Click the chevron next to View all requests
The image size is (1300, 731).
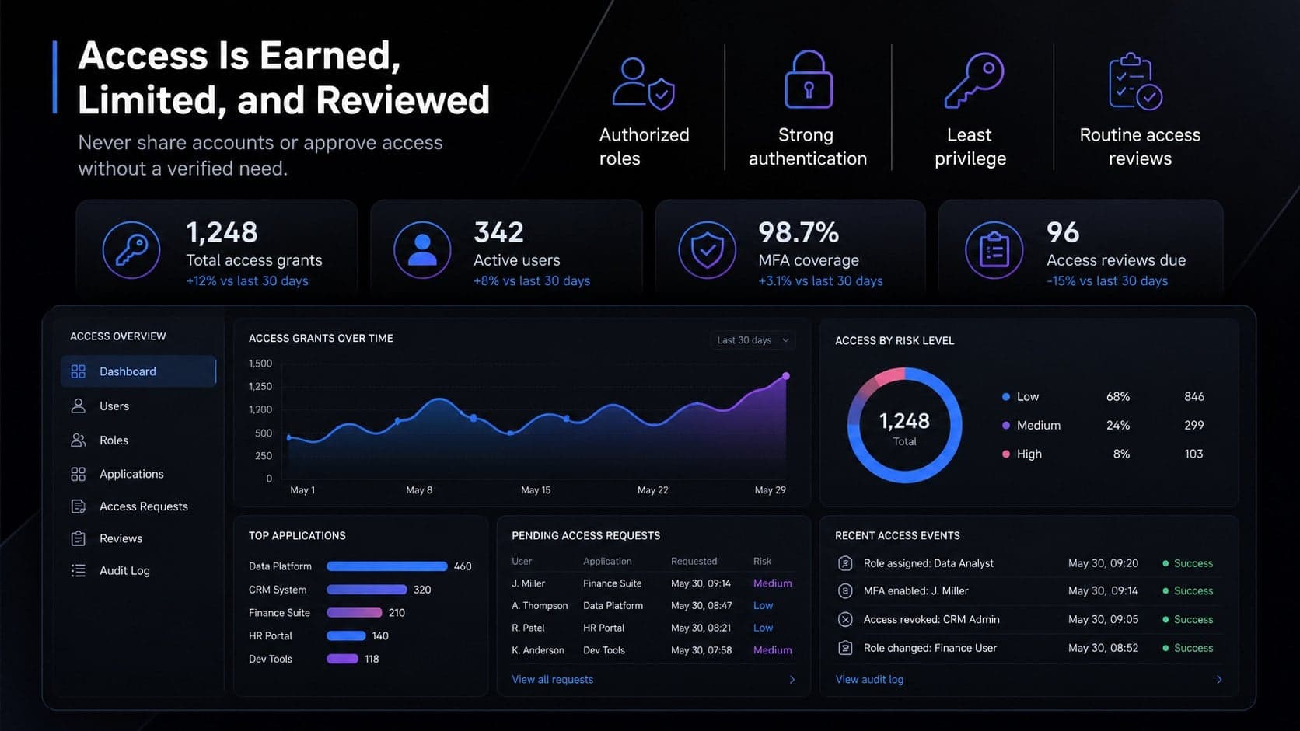(x=792, y=680)
